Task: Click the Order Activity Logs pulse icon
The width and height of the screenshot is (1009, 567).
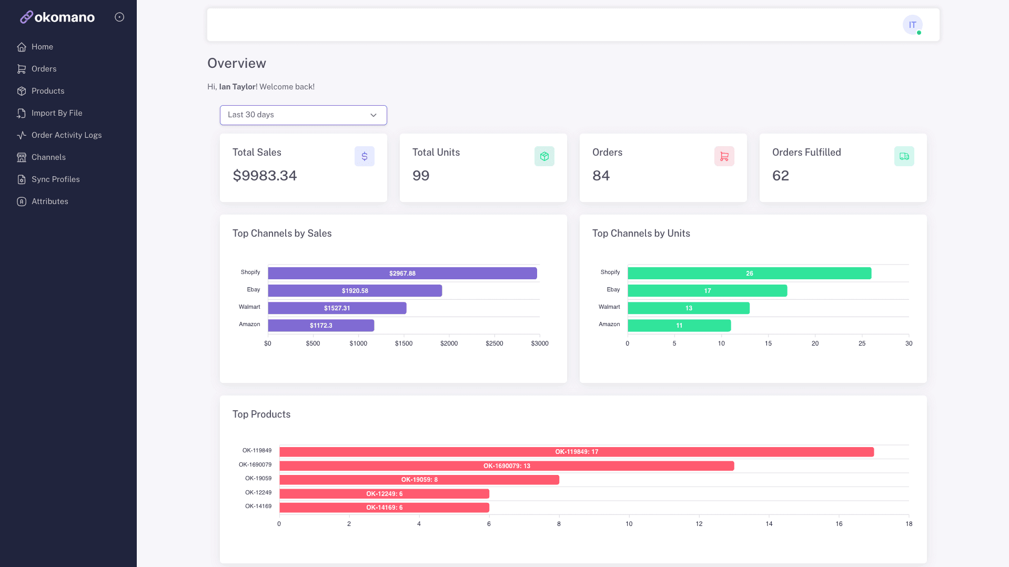Action: [22, 135]
